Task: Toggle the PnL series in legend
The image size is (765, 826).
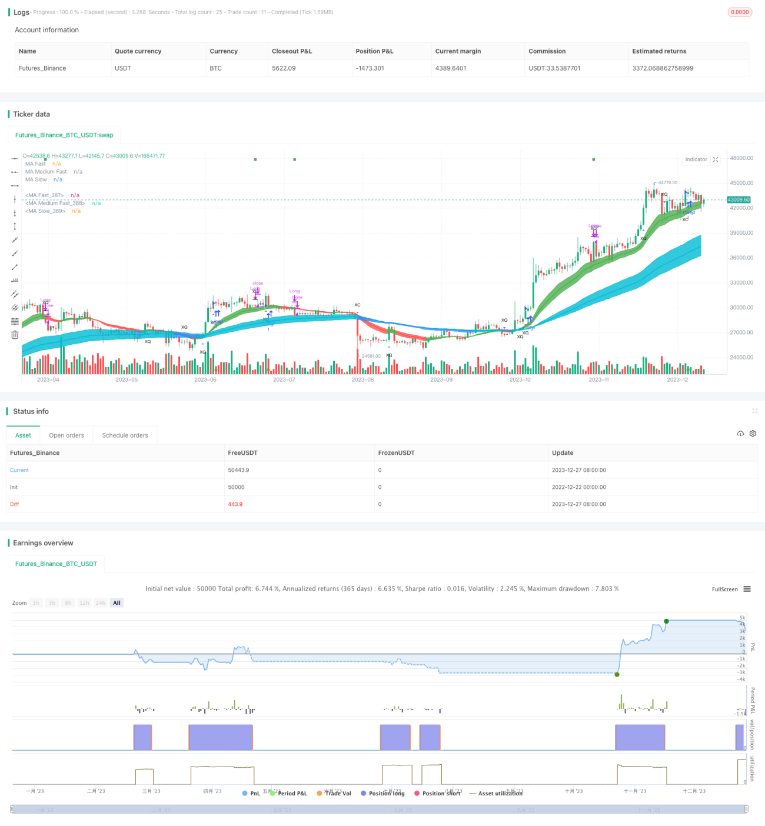Action: [x=251, y=793]
